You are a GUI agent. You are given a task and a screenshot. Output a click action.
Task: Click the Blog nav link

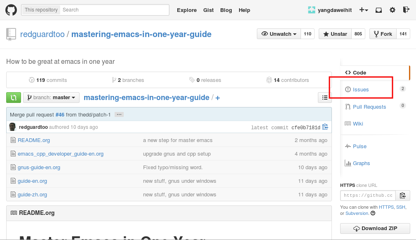pyautogui.click(x=226, y=10)
